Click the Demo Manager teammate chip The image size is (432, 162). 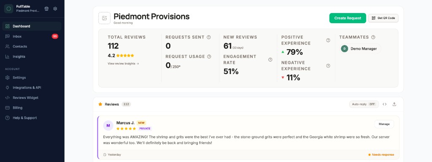[x=360, y=49]
